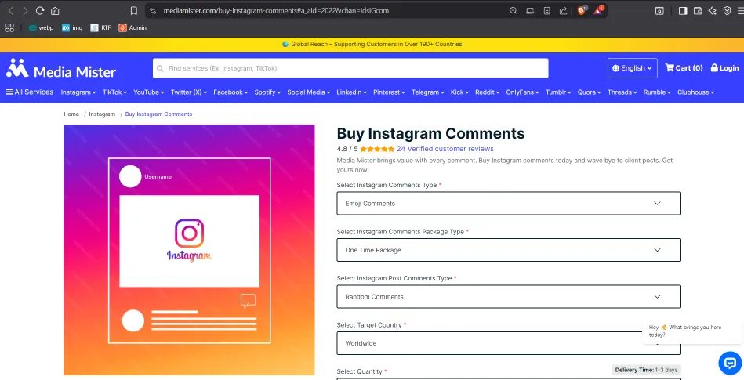Screen dimensions: 744x380
Task: Open Brave Shields lion icon
Action: pyautogui.click(x=582, y=10)
